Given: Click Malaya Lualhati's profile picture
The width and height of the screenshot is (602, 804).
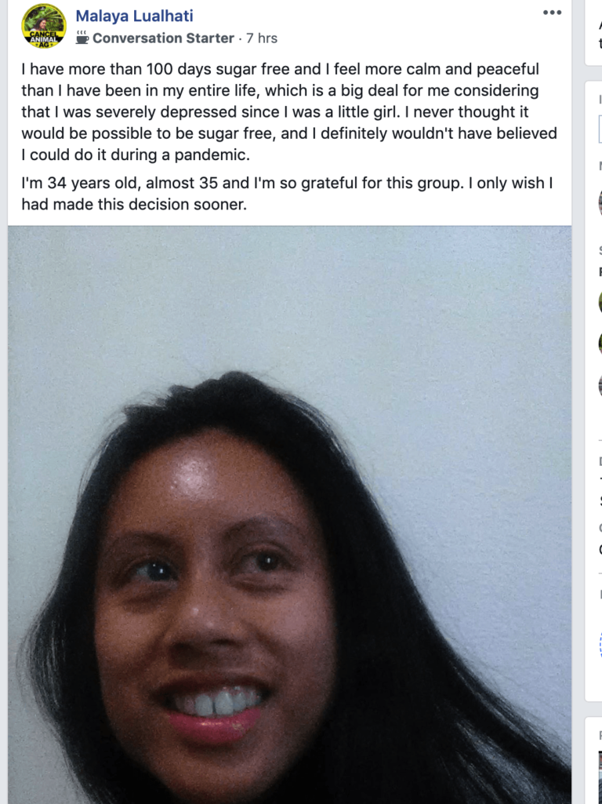Looking at the screenshot, I should tap(44, 26).
